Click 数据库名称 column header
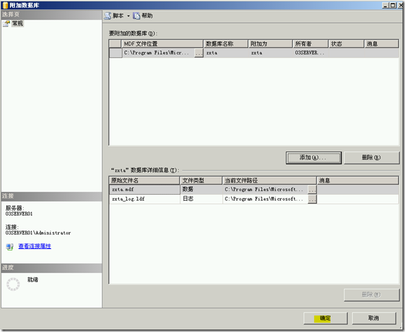Screen dimensions: 405x332 (226, 44)
